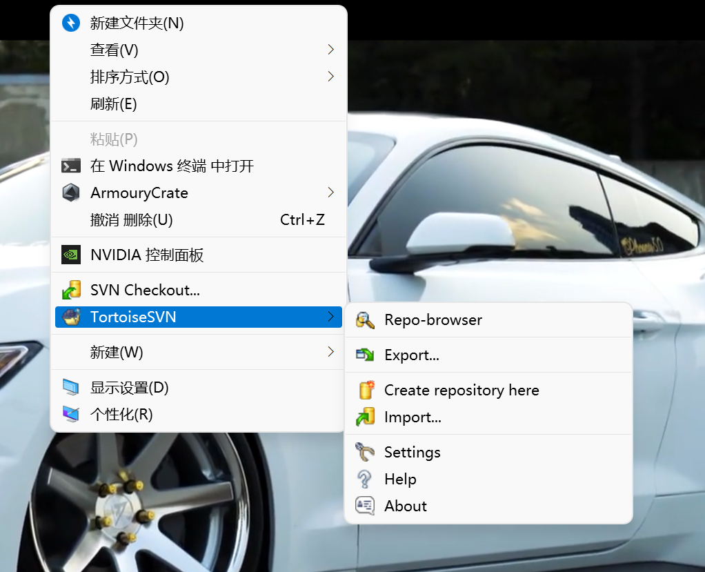This screenshot has width=705, height=572.
Task: Open TortoiseSVN Settings entry
Action: (x=488, y=452)
